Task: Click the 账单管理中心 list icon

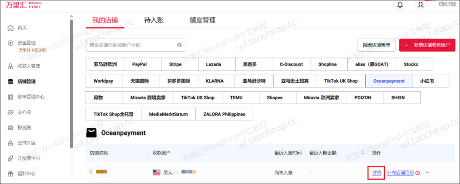Action: click(x=11, y=97)
